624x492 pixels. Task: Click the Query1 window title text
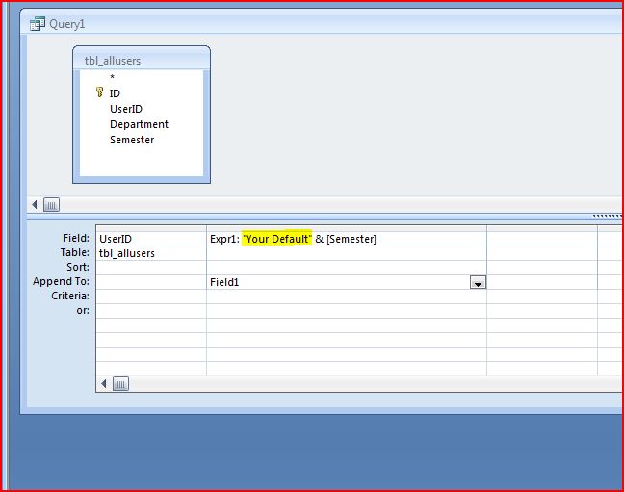67,24
